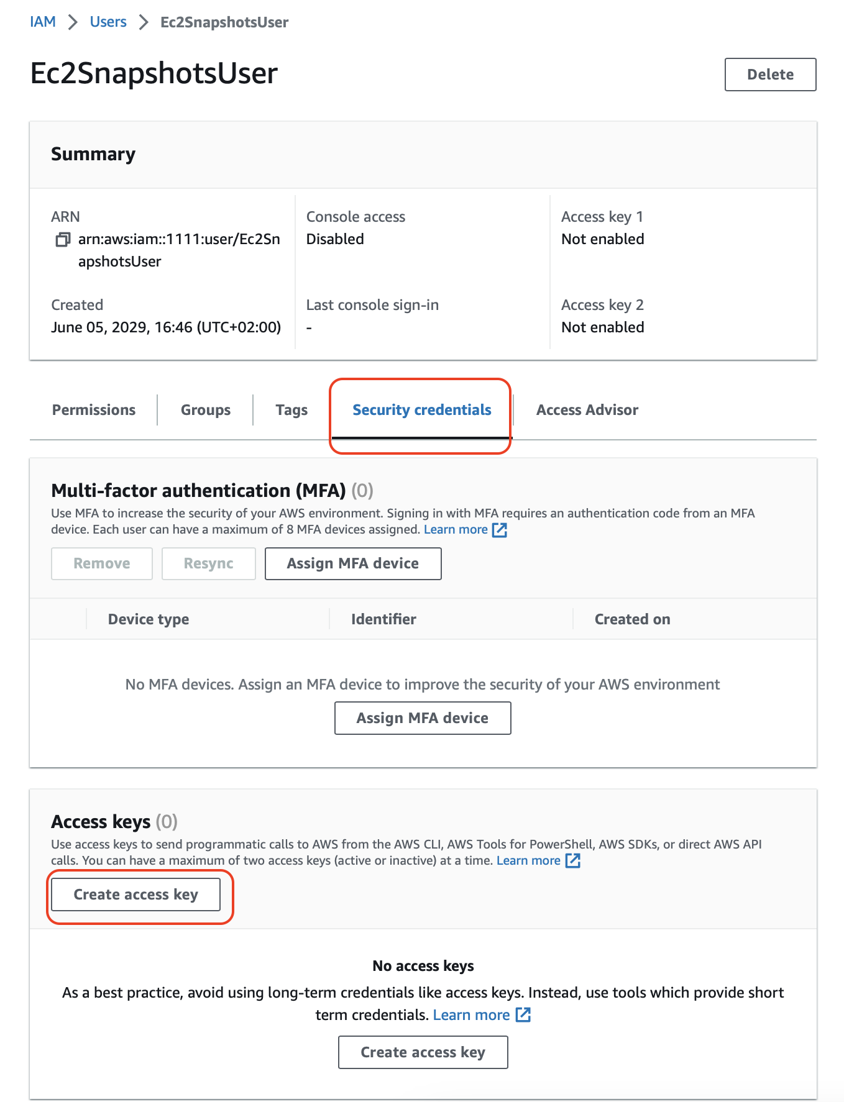Create an access key
The image size is (844, 1102).
pos(135,895)
